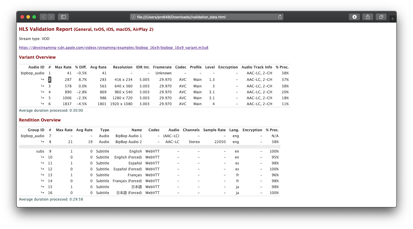
Task: Click the Max Rate header in Variant Overview
Action: pos(63,67)
